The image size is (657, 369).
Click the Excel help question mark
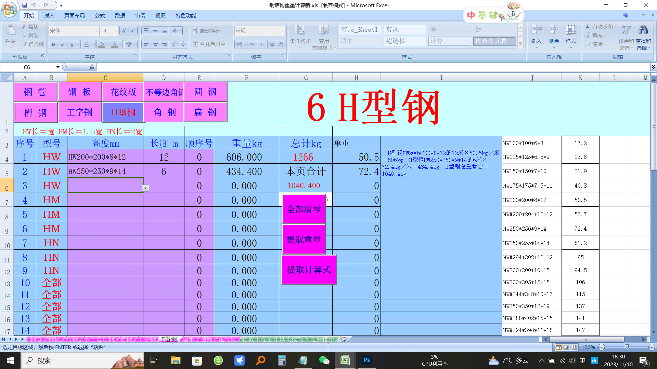[x=626, y=15]
